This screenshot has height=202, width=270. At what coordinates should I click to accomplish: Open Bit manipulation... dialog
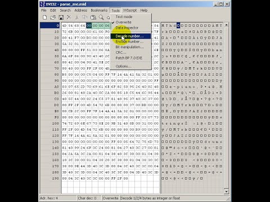[x=130, y=47]
